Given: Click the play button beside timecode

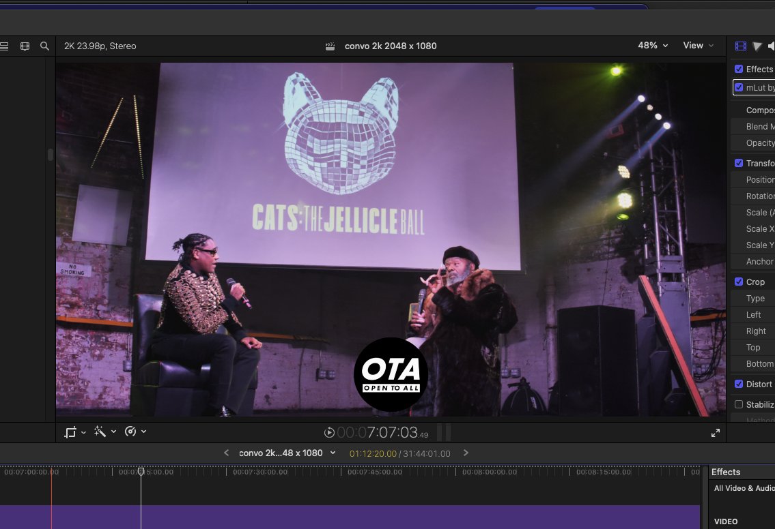Looking at the screenshot, I should click(x=329, y=432).
